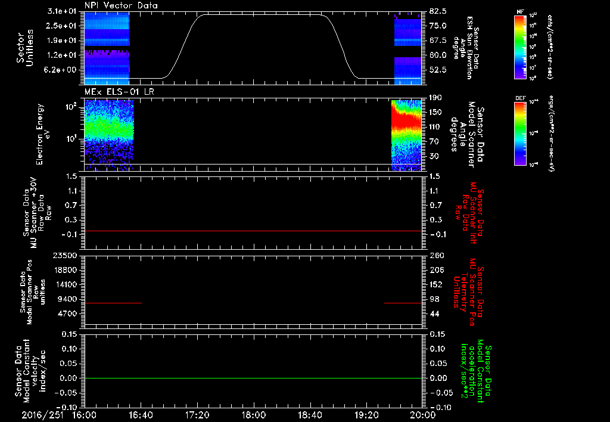This screenshot has width=610, height=422.
Task: Click the 17:20 time axis label
Action: pos(197,415)
